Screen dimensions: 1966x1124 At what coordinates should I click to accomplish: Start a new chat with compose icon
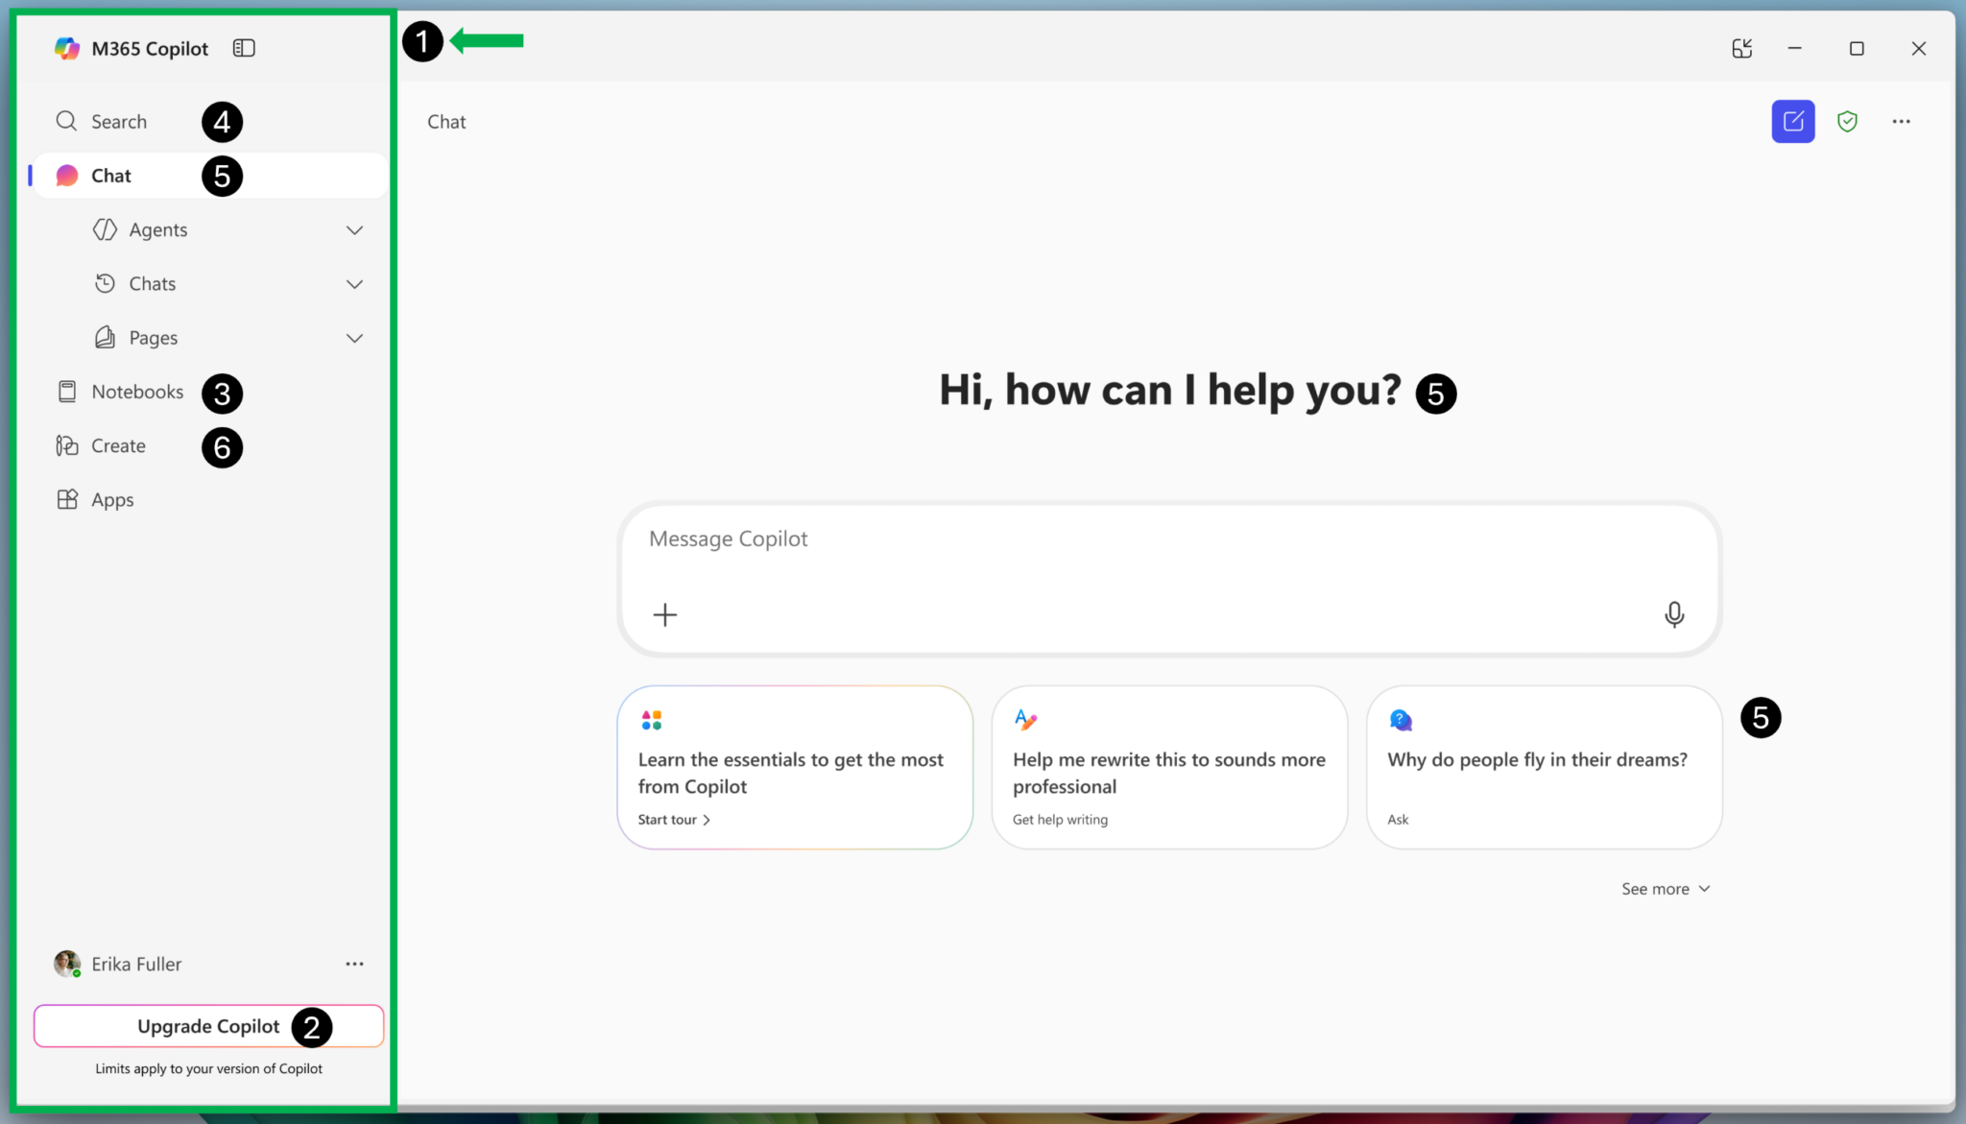click(x=1792, y=122)
